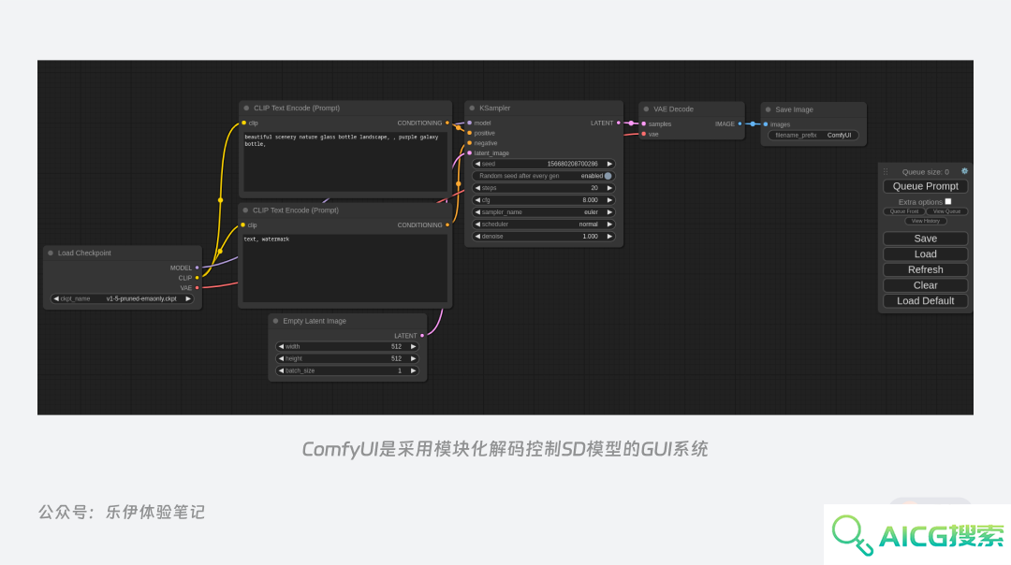The image size is (1011, 565).
Task: Click the KSampler negative input socket
Action: (x=469, y=143)
